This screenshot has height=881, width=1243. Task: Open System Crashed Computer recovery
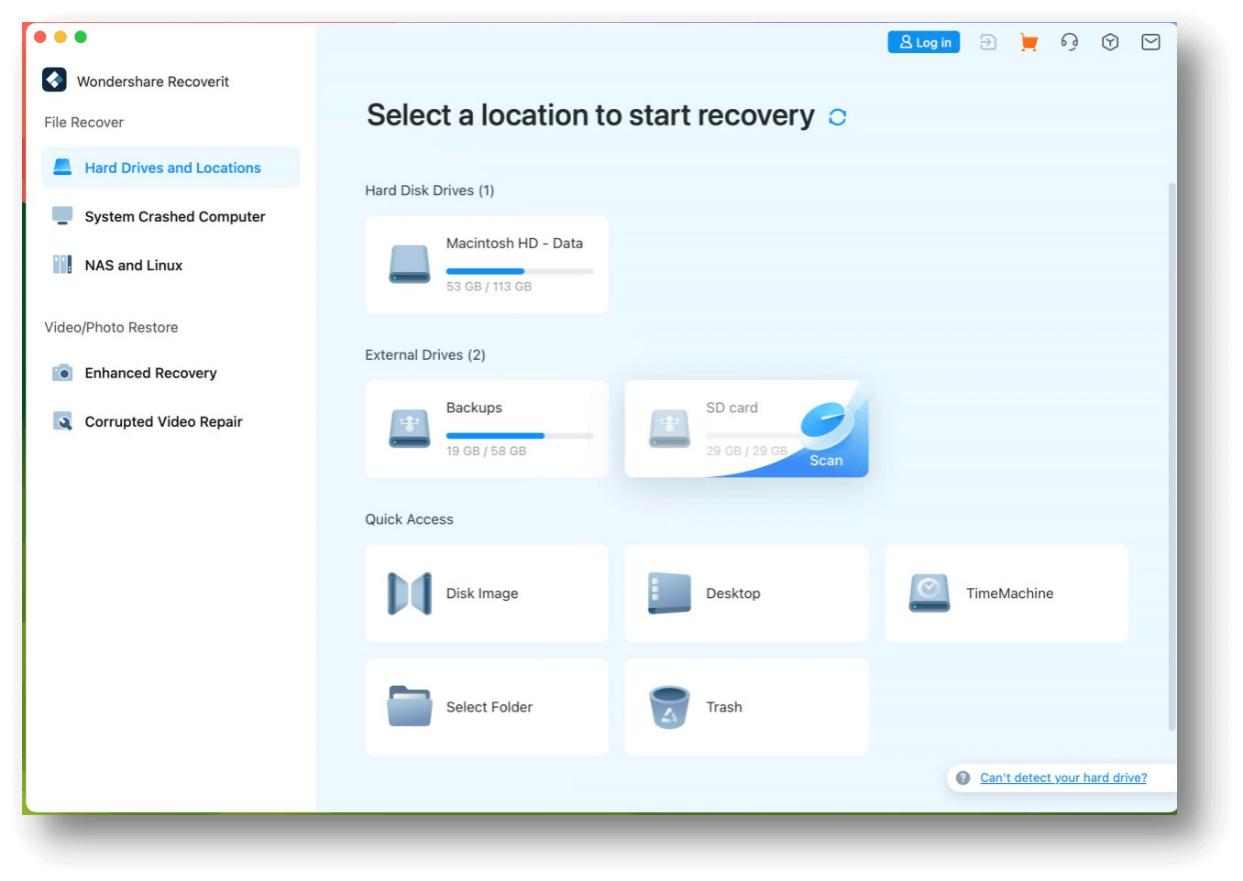pos(174,216)
